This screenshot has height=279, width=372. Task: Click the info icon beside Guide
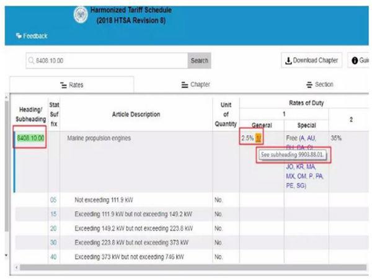coord(355,61)
